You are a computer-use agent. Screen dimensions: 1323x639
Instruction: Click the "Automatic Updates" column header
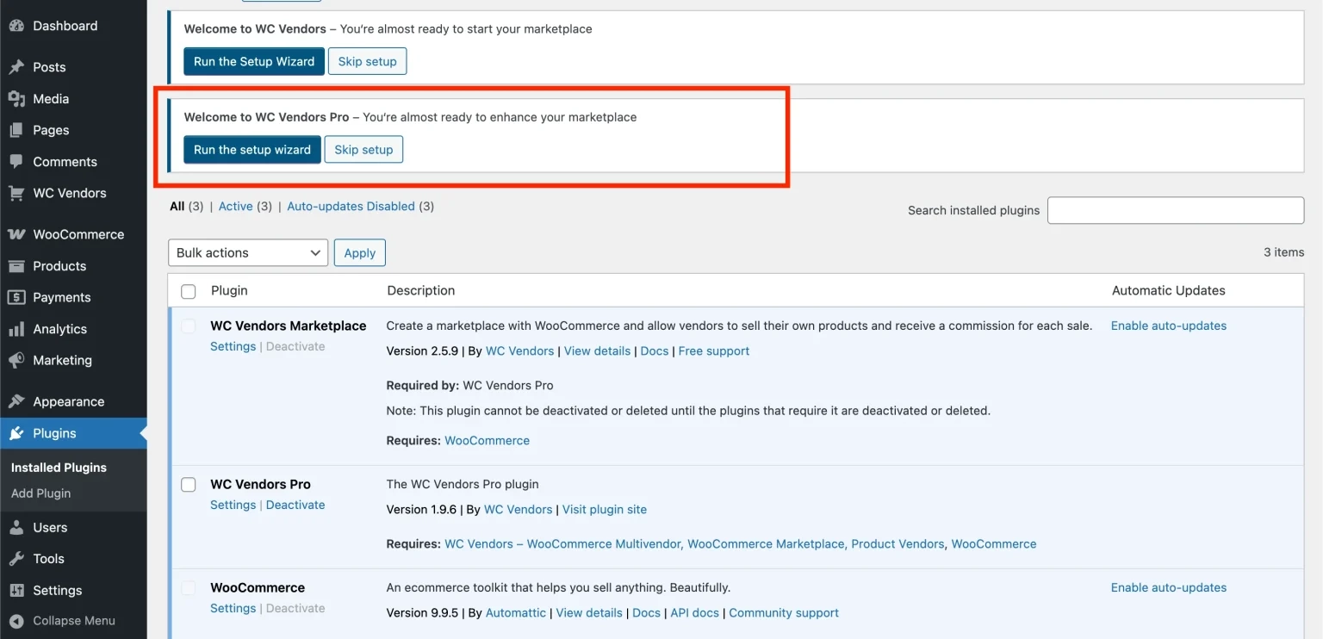pyautogui.click(x=1169, y=290)
